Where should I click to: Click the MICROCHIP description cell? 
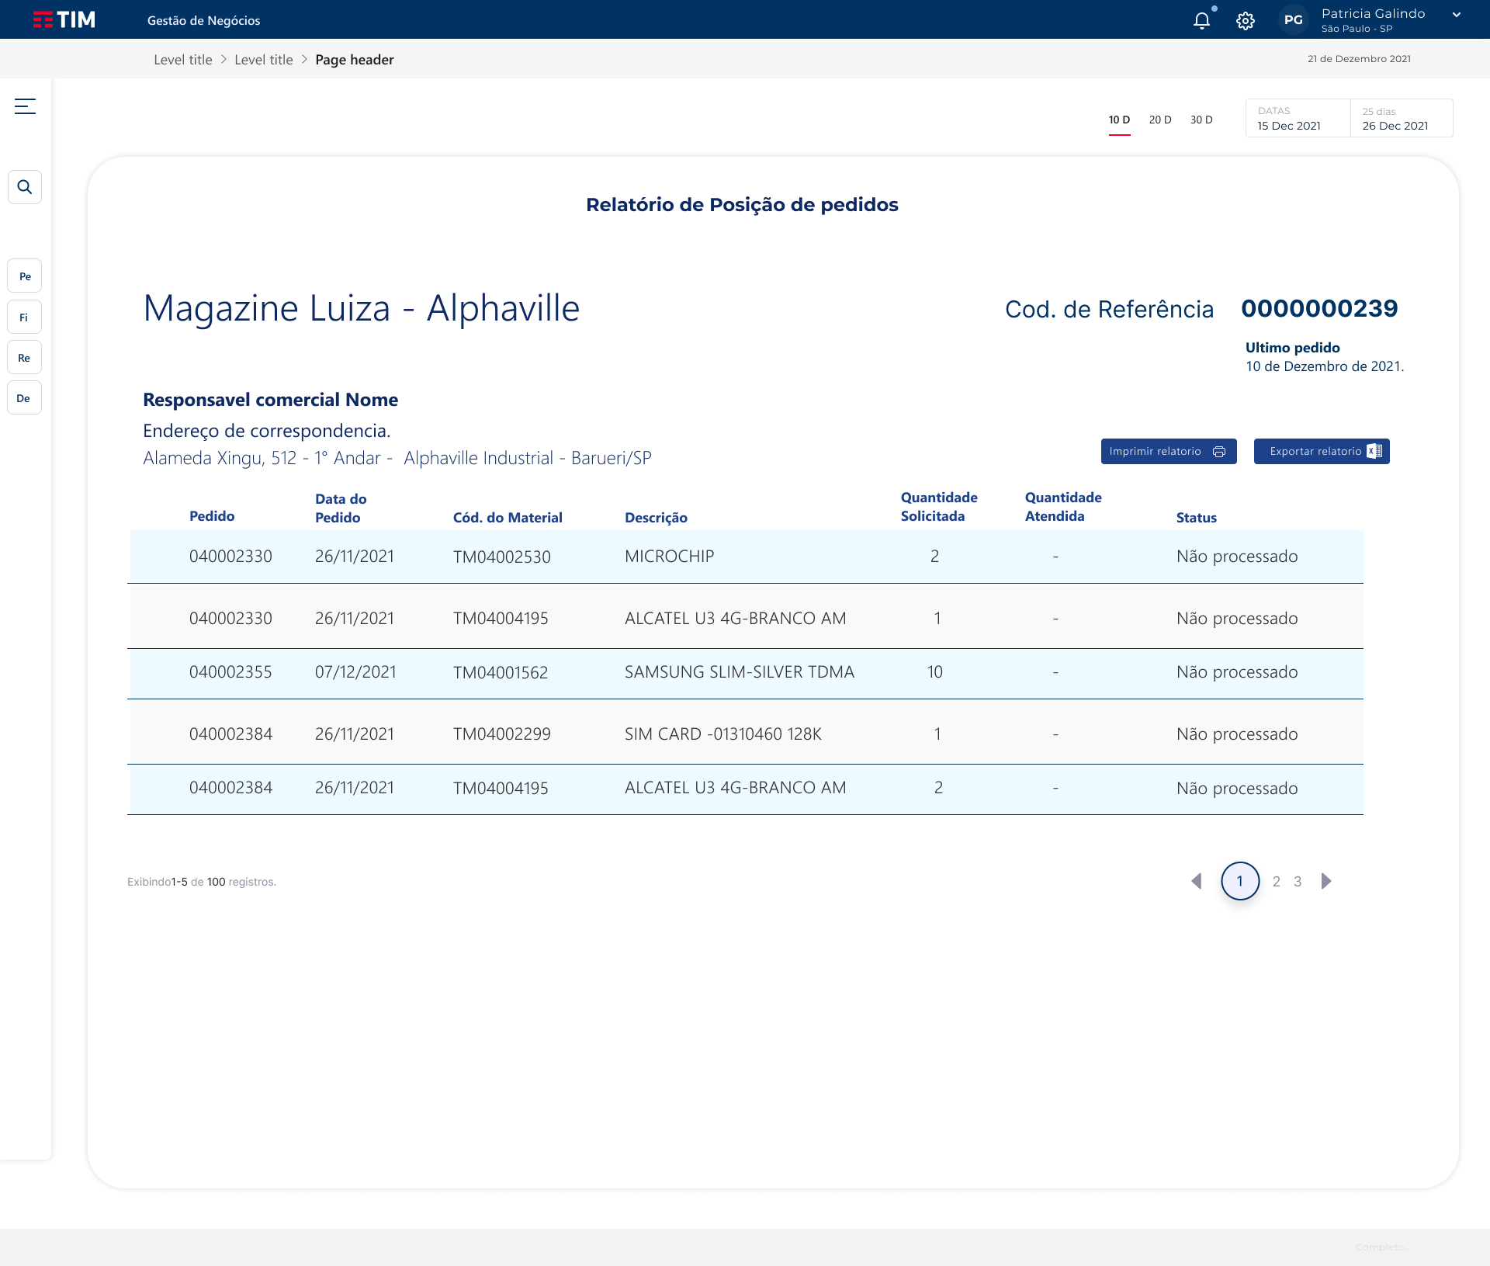(x=669, y=557)
